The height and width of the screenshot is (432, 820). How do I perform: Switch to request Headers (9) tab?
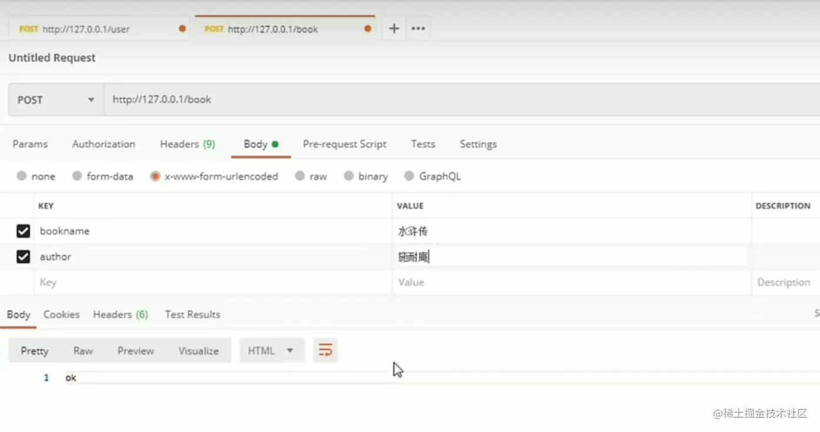(x=188, y=144)
